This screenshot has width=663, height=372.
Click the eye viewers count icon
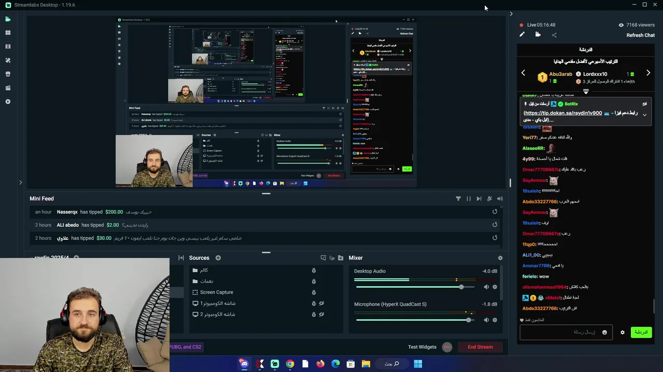tap(621, 25)
